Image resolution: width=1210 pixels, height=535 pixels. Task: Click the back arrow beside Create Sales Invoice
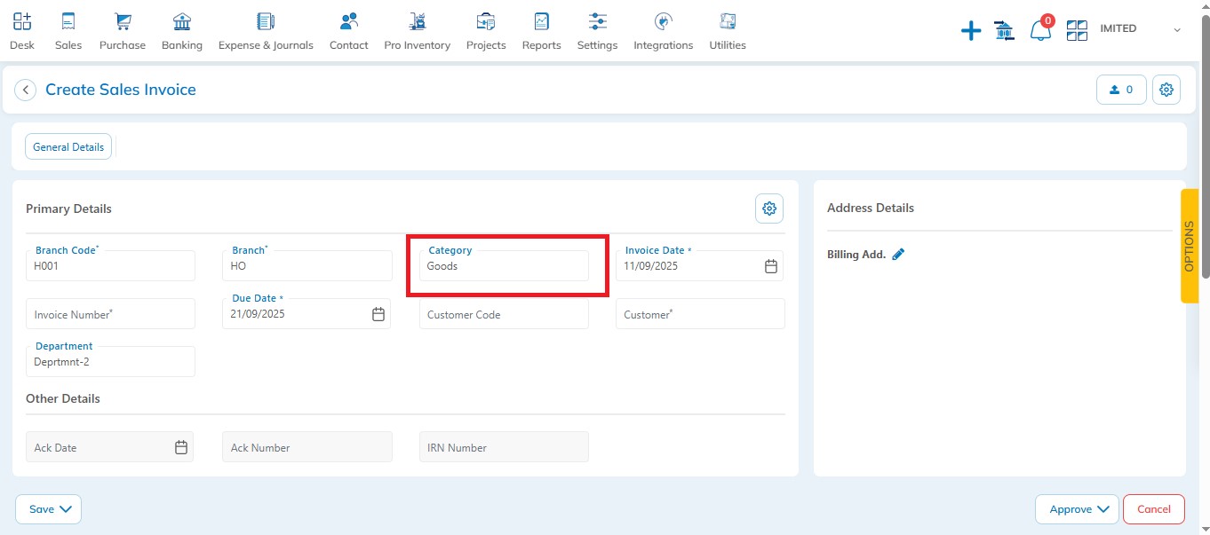[x=26, y=90]
